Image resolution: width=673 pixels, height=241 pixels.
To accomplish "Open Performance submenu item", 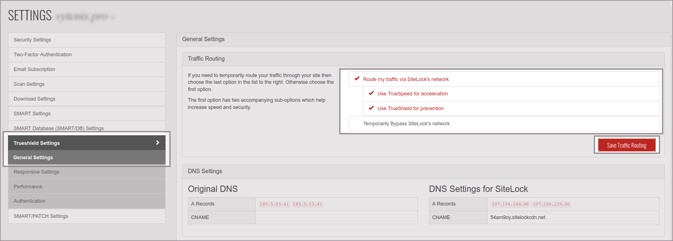I will pos(28,187).
